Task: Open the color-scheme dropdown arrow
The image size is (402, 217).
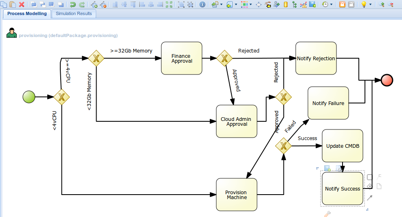Action: [x=251, y=4]
